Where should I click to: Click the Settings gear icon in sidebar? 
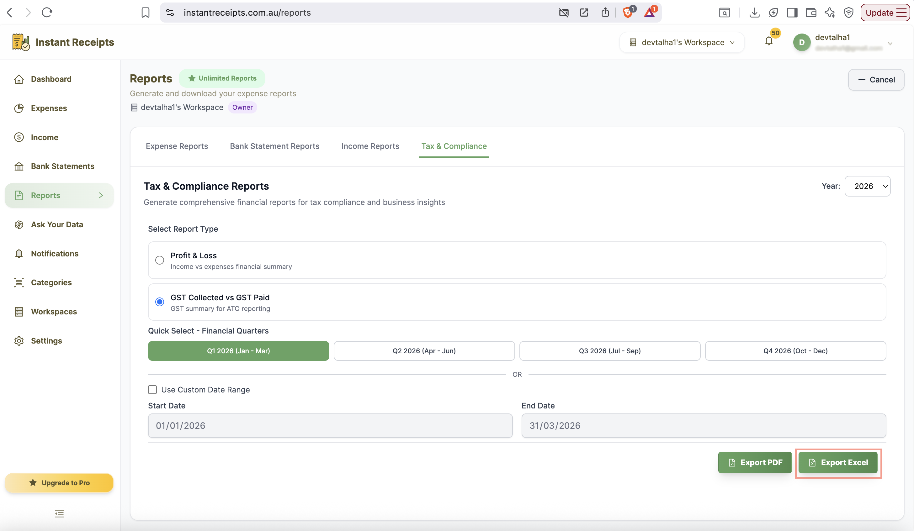[x=19, y=341]
